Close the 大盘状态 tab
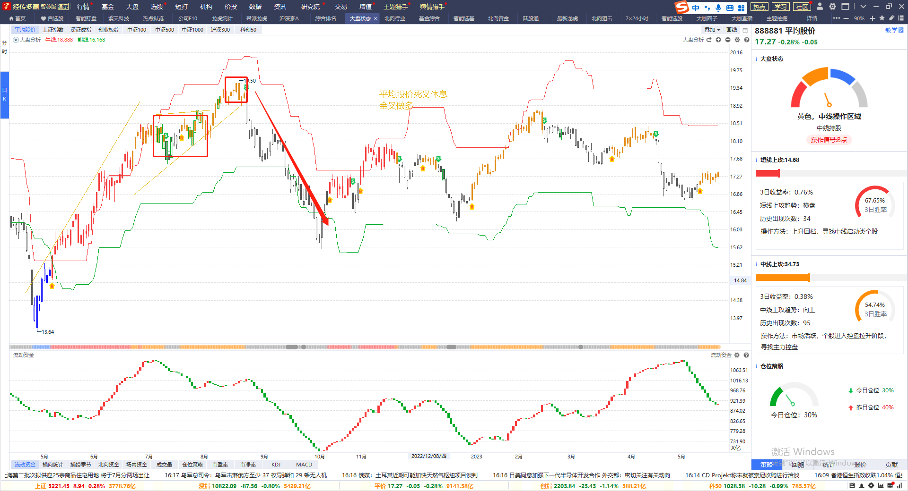 click(375, 18)
